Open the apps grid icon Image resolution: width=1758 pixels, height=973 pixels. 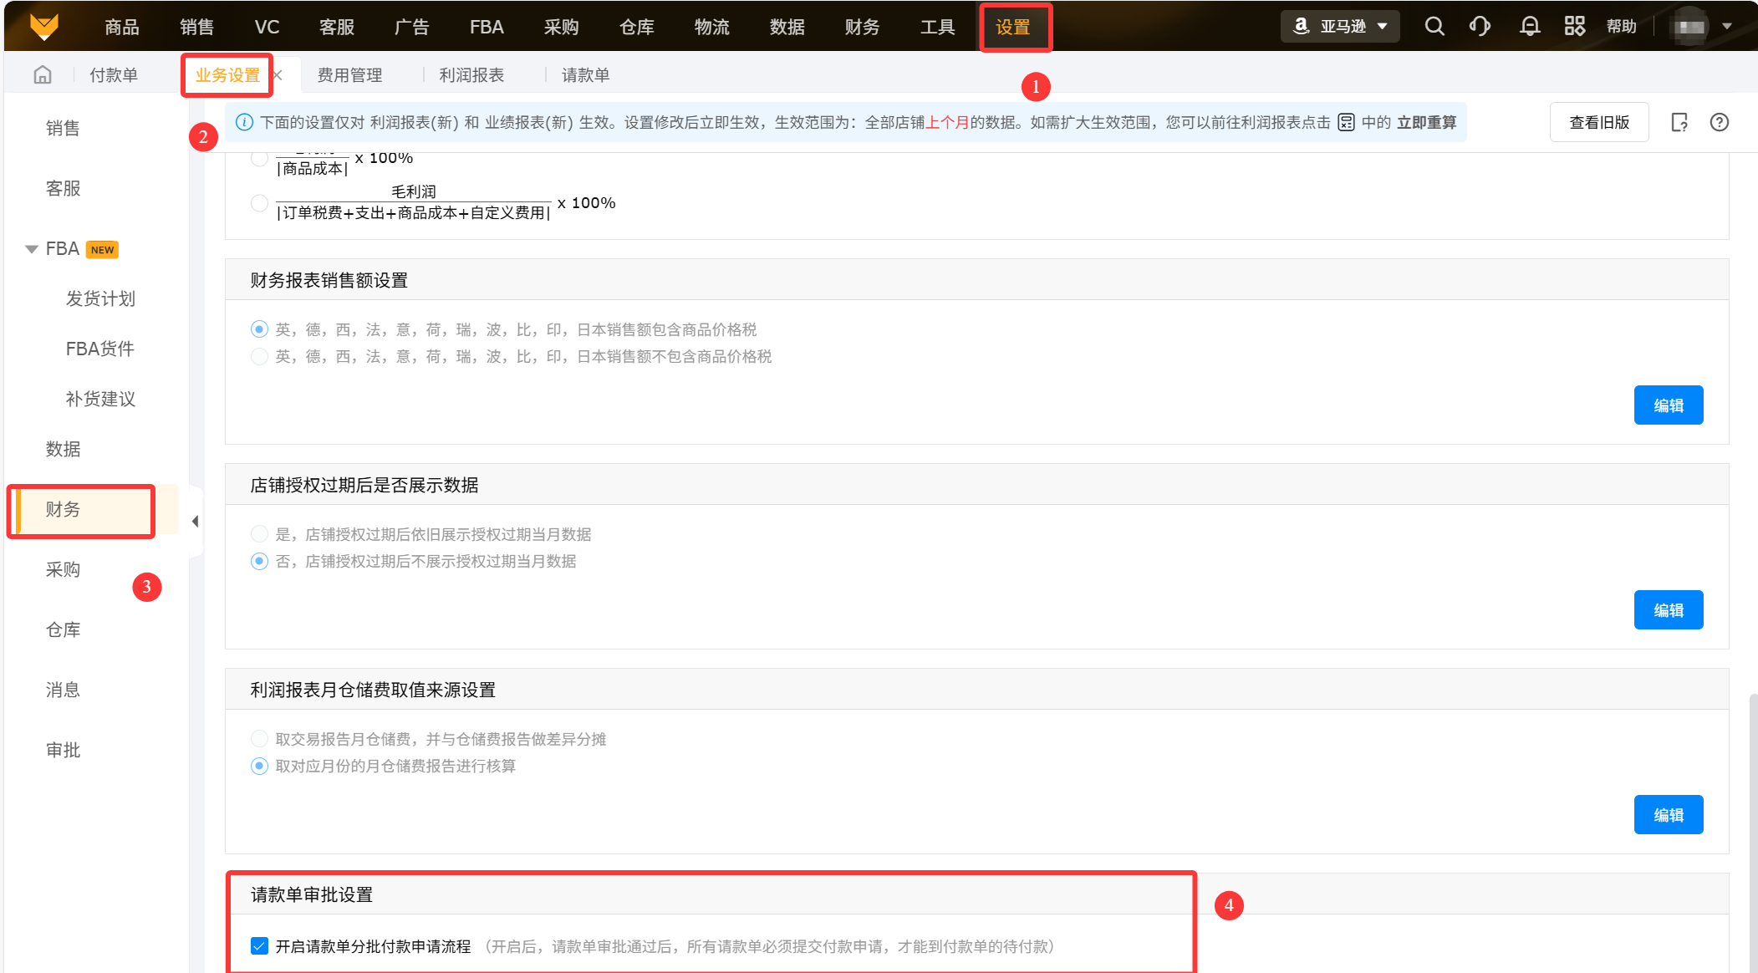coord(1574,26)
